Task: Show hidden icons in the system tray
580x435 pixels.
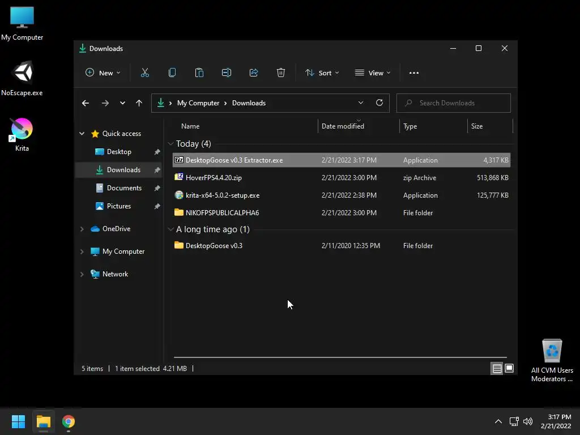Action: (x=498, y=421)
